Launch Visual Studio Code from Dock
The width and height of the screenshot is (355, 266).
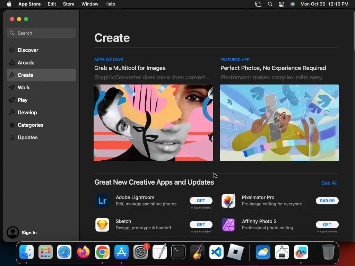(216, 252)
